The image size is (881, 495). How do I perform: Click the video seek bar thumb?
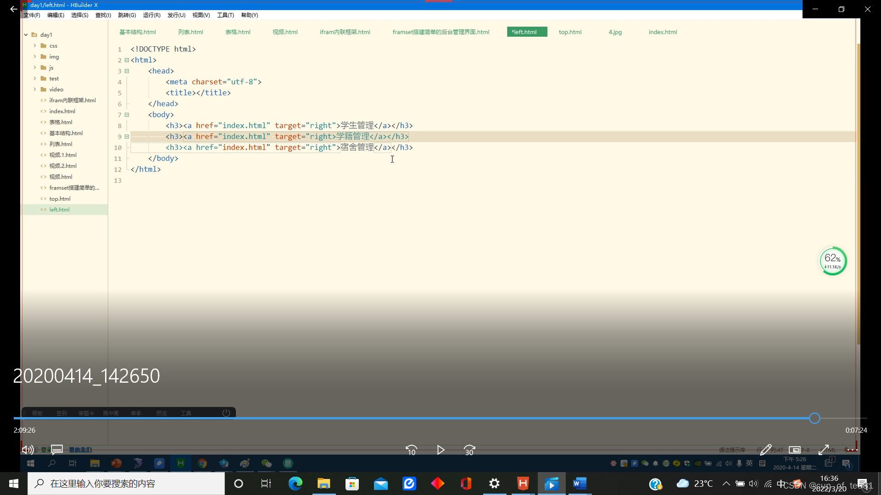[x=814, y=418]
